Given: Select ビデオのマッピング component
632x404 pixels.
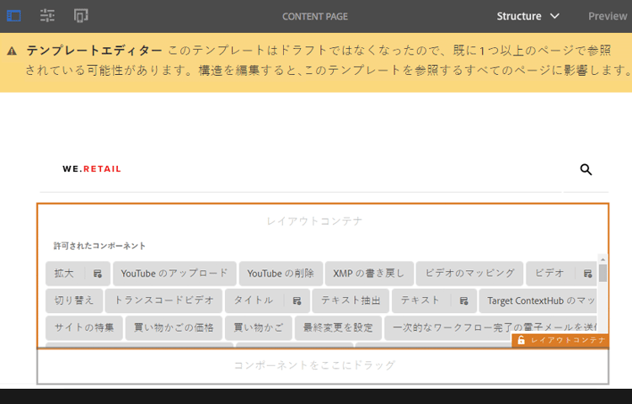Looking at the screenshot, I should [x=469, y=274].
